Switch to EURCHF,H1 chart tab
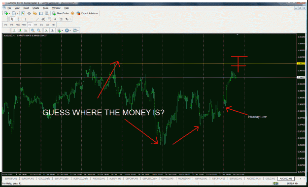The width and height of the screenshot is (308, 187). click(x=28, y=179)
